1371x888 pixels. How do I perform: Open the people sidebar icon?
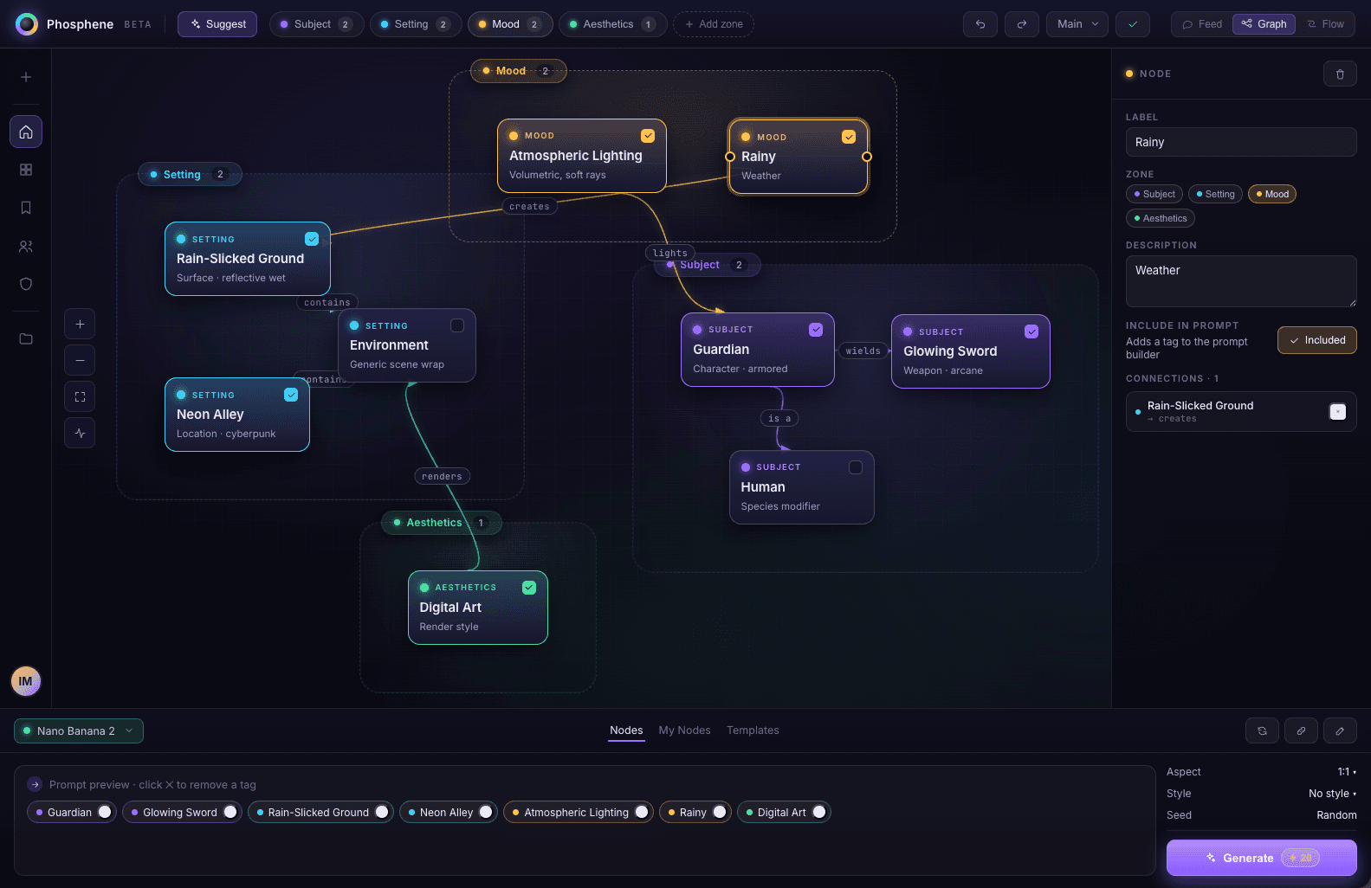pos(26,246)
